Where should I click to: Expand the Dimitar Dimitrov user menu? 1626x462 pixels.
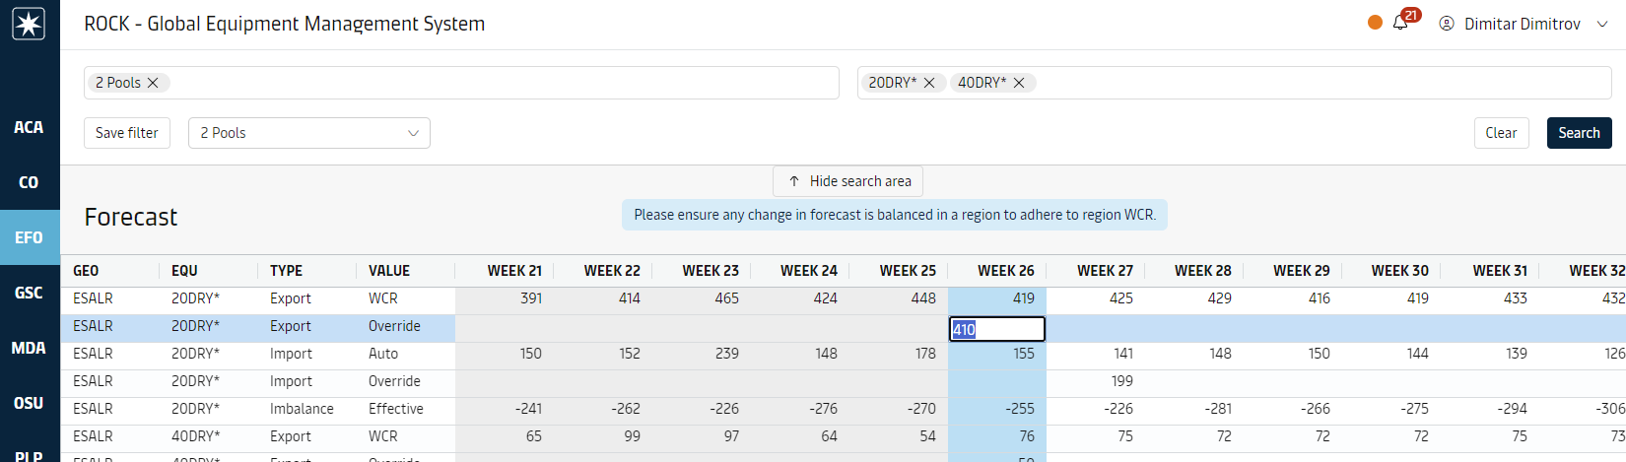point(1602,24)
